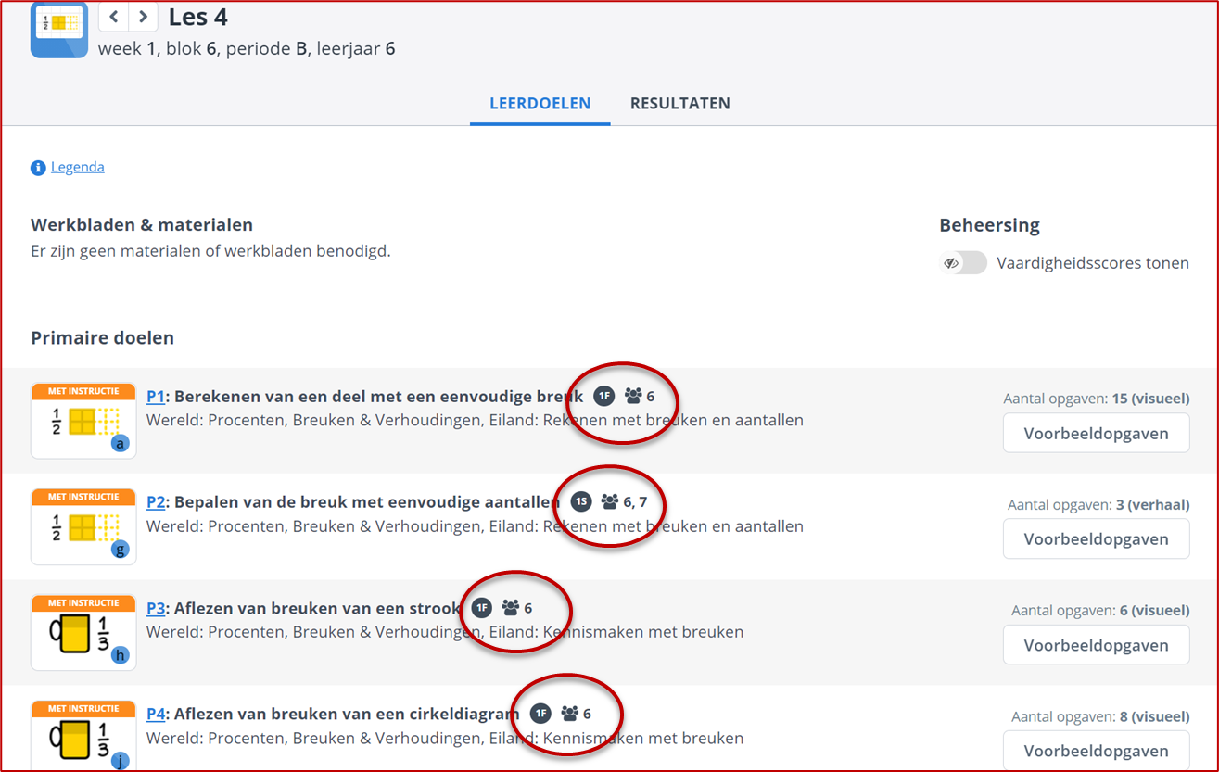1219x772 pixels.
Task: Click the group icon next to P4
Action: click(570, 714)
